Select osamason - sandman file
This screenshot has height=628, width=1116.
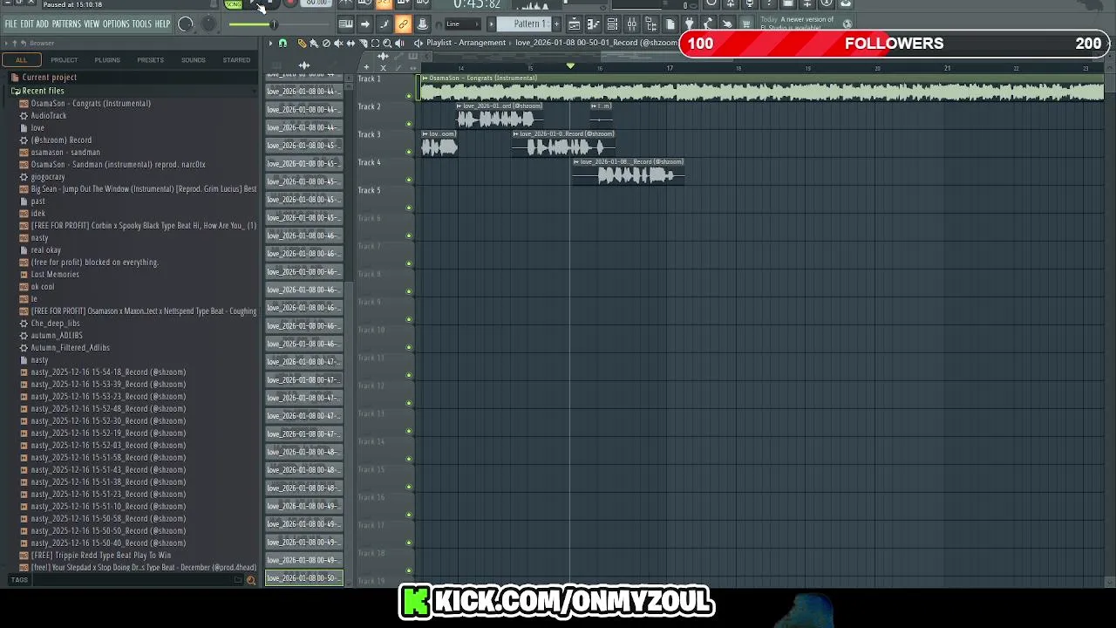coord(65,153)
